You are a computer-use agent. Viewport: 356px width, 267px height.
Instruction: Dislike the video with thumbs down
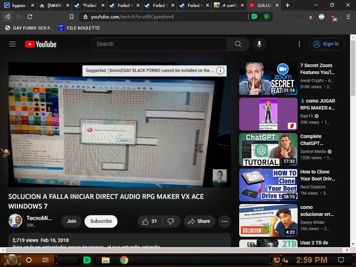tap(171, 221)
